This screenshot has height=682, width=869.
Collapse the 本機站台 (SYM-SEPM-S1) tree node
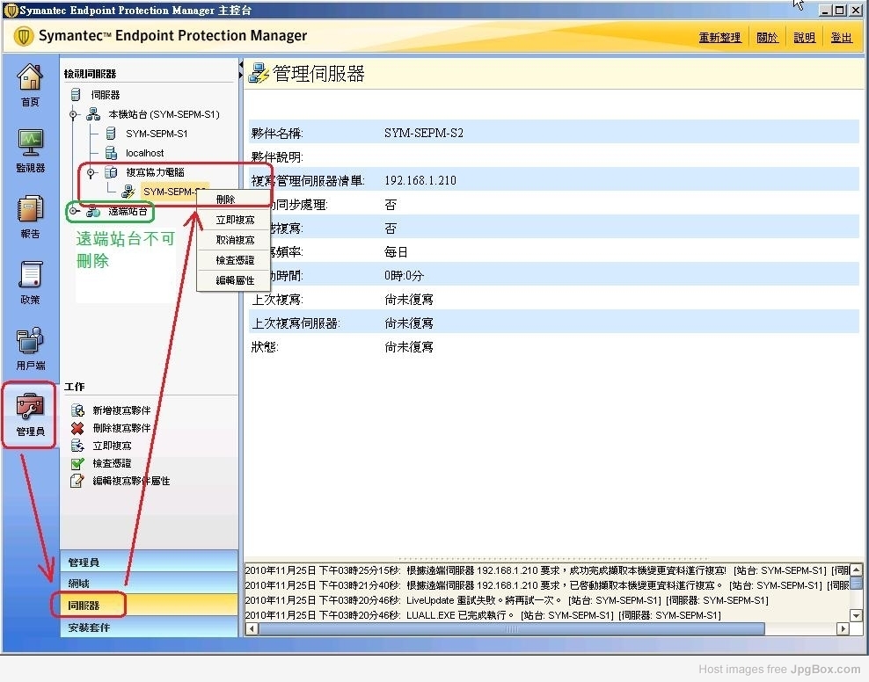coord(74,115)
